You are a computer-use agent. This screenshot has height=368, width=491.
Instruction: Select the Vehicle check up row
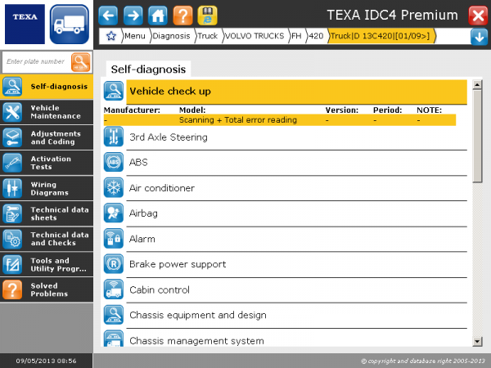296,92
